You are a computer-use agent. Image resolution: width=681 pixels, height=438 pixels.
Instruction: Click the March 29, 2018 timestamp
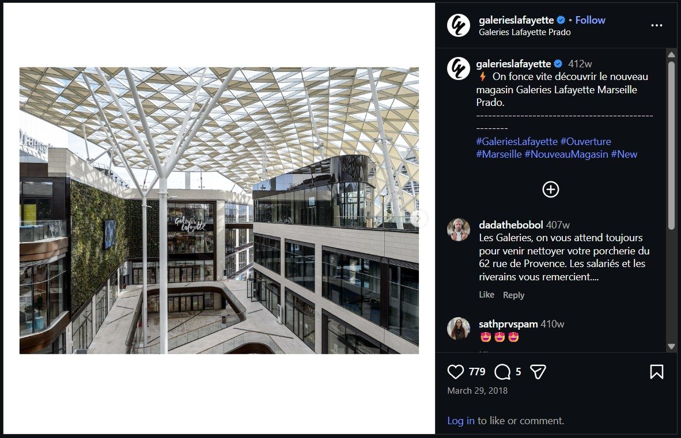(x=477, y=390)
